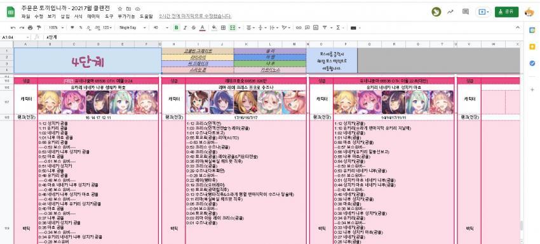
Task: Click the insert chart icon
Action: (316, 27)
